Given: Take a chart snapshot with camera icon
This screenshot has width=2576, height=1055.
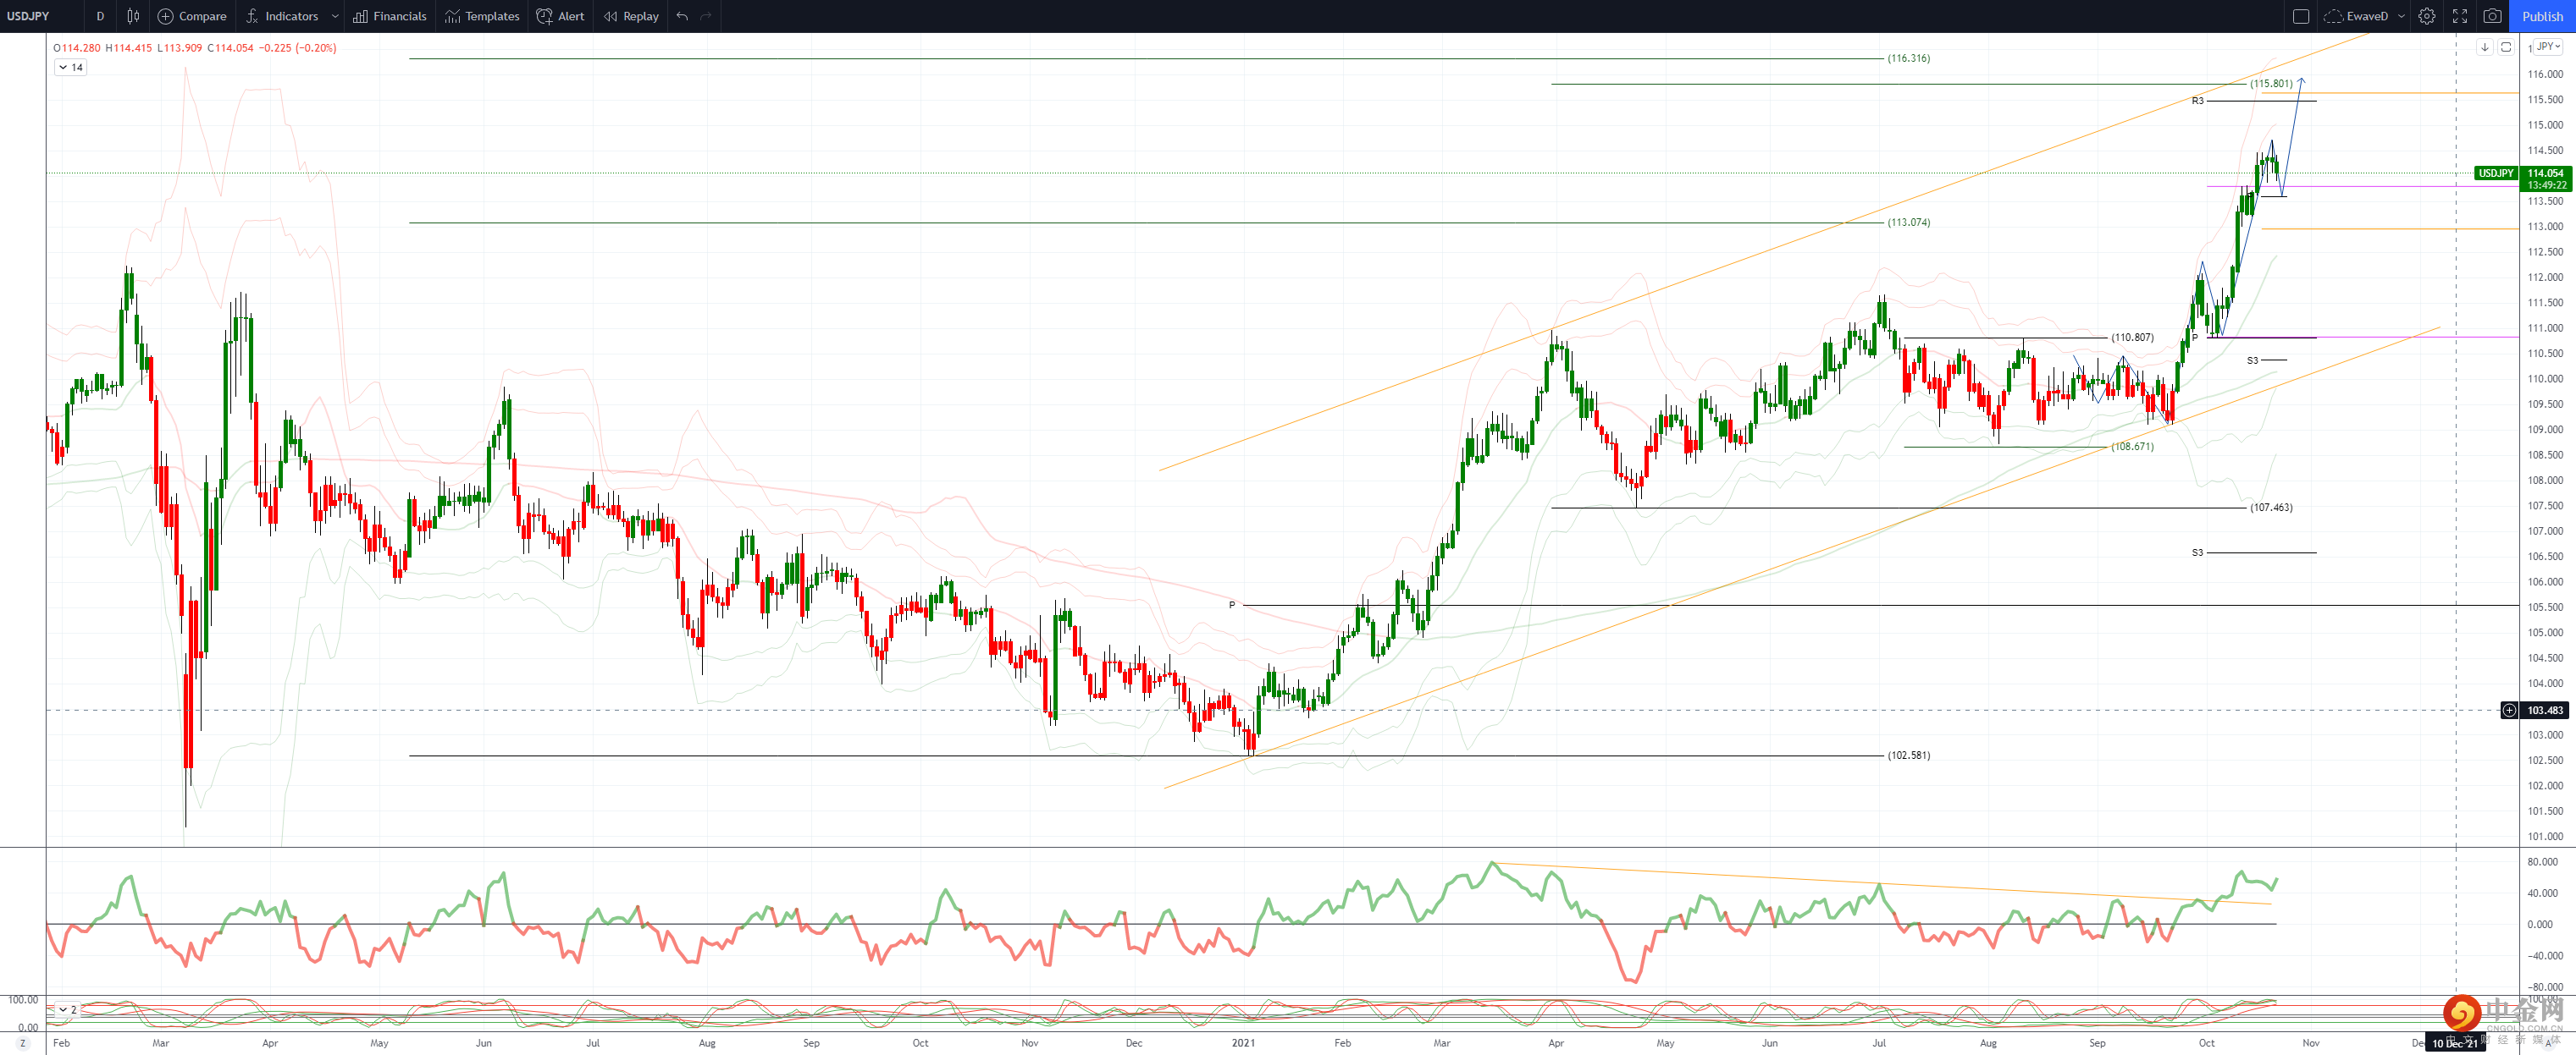Looking at the screenshot, I should click(2492, 16).
